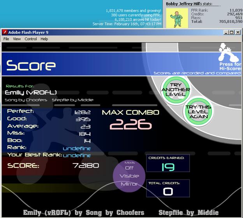Open the Control menu
The height and width of the screenshot is (218, 243).
31,39
